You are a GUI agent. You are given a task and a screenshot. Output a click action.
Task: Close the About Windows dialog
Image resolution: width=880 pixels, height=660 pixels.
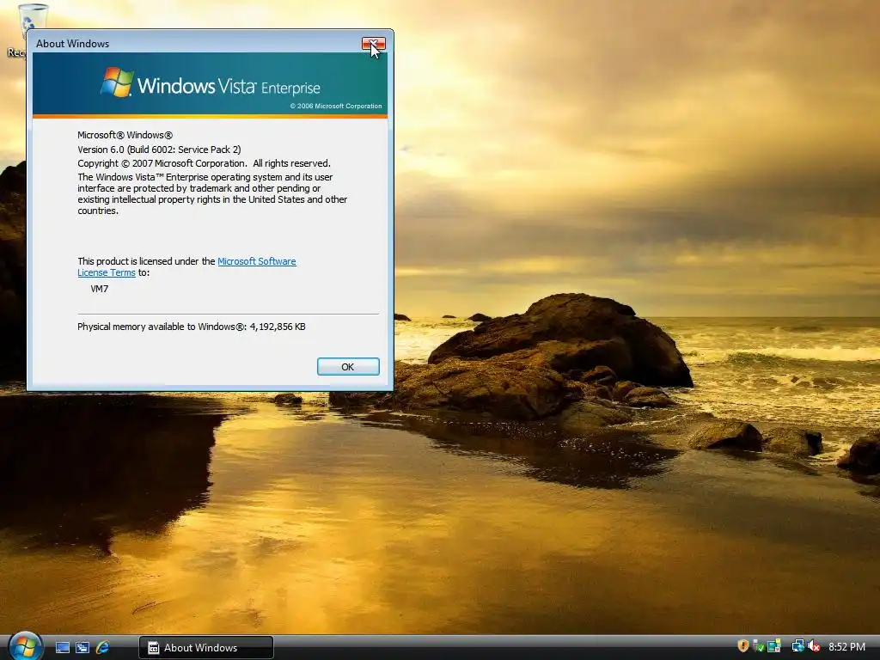point(373,44)
